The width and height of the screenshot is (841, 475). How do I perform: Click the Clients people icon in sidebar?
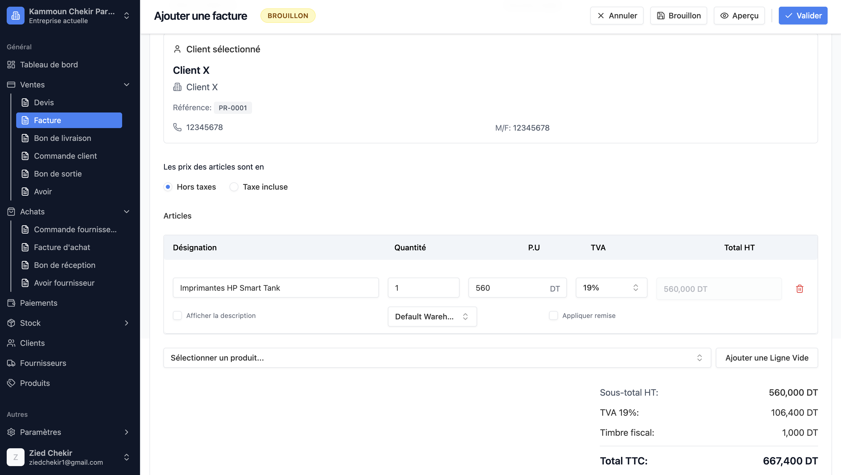(11, 343)
